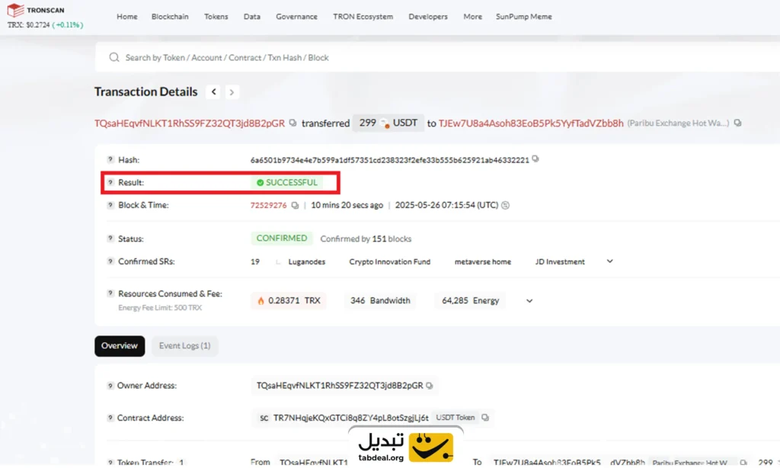Click the Crypto Innovation Fund representative
Screen dimensions: 780x468
[389, 262]
